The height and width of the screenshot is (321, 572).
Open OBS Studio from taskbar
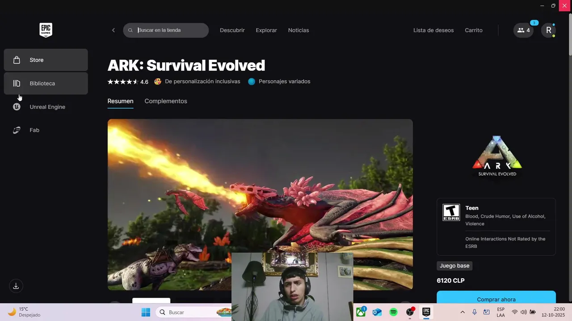(x=410, y=313)
